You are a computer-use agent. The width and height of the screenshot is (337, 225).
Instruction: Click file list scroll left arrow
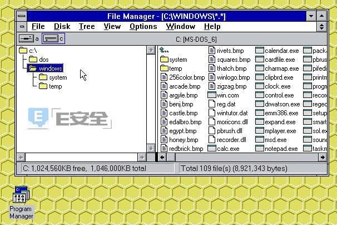162,158
